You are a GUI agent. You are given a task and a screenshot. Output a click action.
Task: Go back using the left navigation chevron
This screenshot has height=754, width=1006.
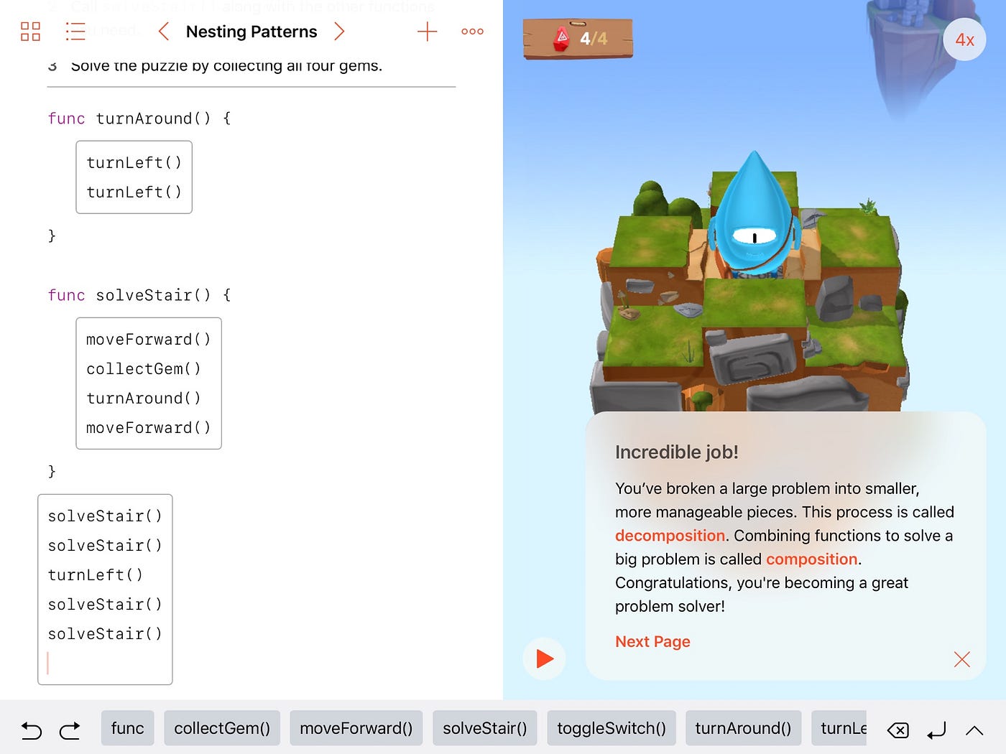(x=163, y=32)
